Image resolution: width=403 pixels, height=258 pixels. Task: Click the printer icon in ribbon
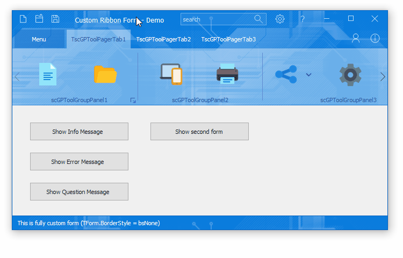point(227,74)
